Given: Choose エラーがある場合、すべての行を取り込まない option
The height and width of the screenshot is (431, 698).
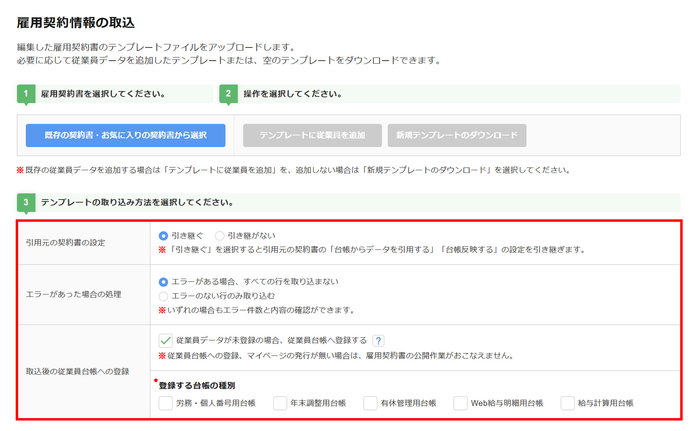Looking at the screenshot, I should (163, 282).
